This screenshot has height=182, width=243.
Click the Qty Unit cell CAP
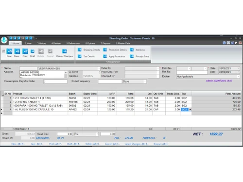(x=159, y=110)
